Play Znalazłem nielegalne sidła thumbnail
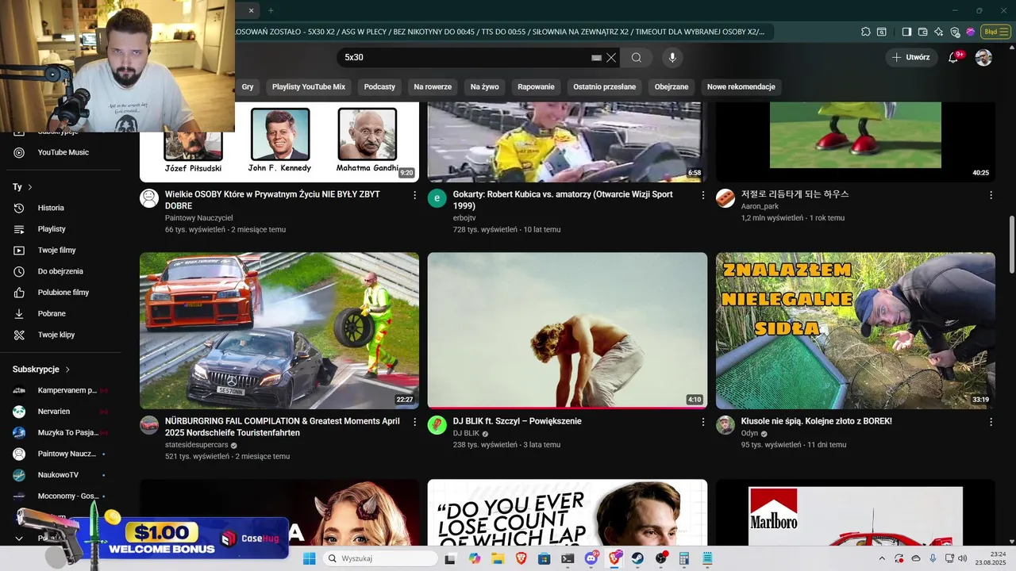The width and height of the screenshot is (1016, 571). pos(856,331)
